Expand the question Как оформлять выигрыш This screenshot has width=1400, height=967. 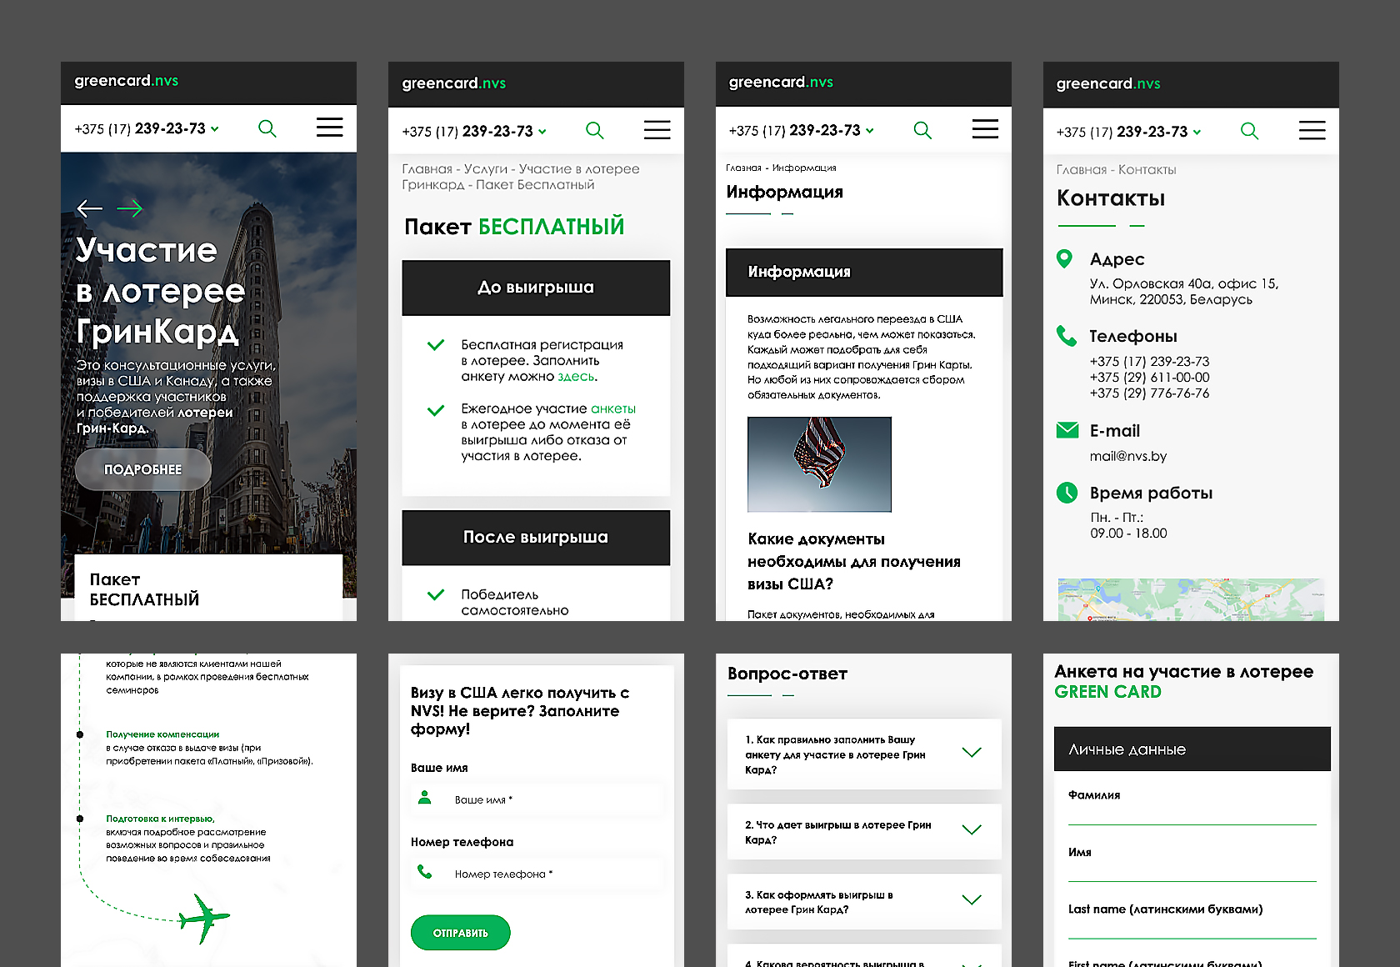pos(971,900)
